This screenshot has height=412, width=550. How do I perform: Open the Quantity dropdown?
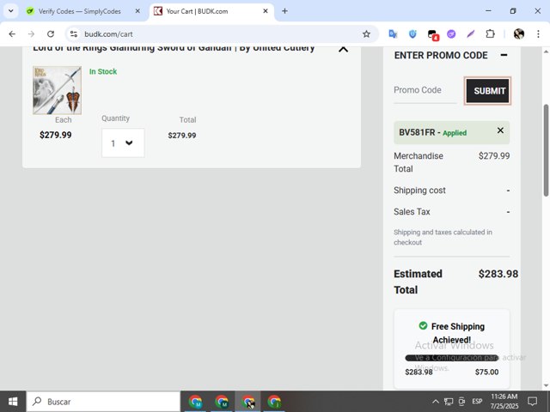pos(123,143)
